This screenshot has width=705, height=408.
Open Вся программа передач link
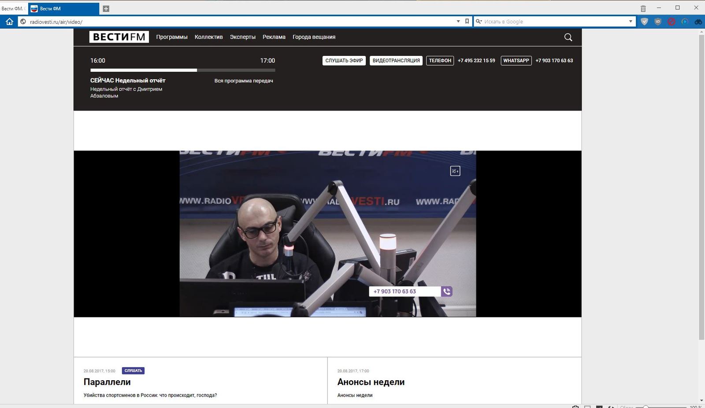click(x=244, y=81)
